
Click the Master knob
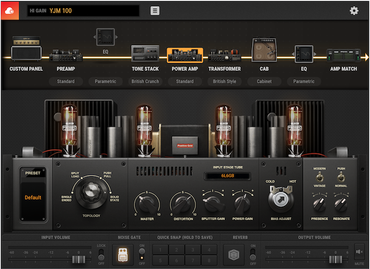tap(147, 204)
